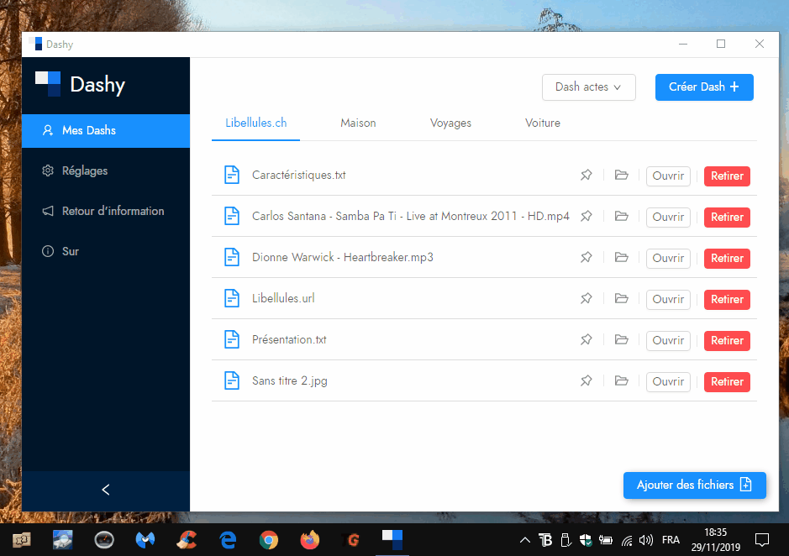Click Ajouter des fichiers button

(694, 485)
